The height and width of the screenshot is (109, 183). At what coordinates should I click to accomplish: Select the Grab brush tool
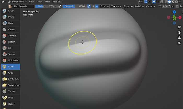tap(10, 73)
